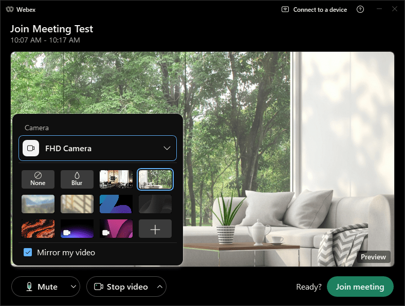Viewport: 405px width, 306px height.
Task: Click the Webex logo icon
Action: click(x=10, y=10)
